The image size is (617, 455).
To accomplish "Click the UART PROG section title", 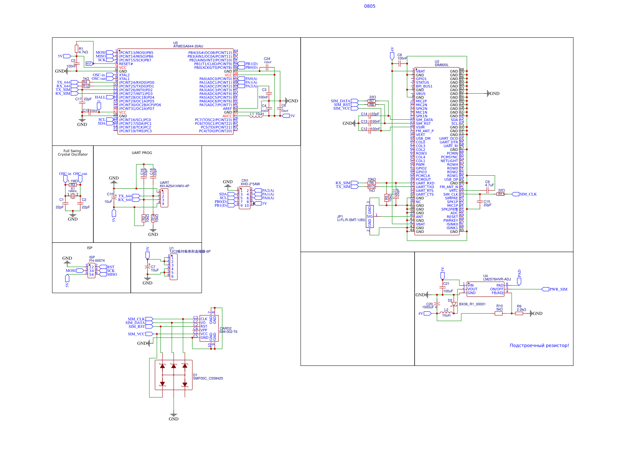I will tap(142, 153).
